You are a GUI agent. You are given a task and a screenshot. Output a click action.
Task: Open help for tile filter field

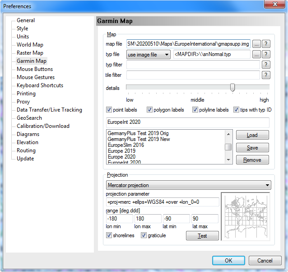tap(266, 75)
